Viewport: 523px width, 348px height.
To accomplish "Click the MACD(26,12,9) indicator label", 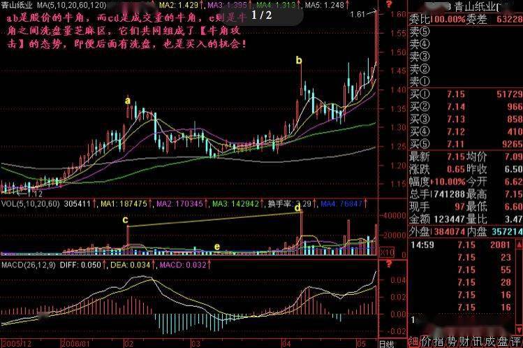I will click(x=29, y=265).
